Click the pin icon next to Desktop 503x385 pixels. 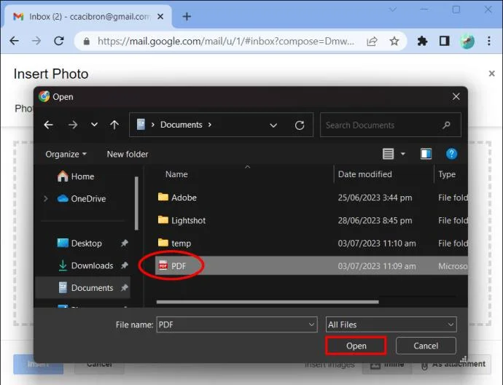tap(125, 244)
